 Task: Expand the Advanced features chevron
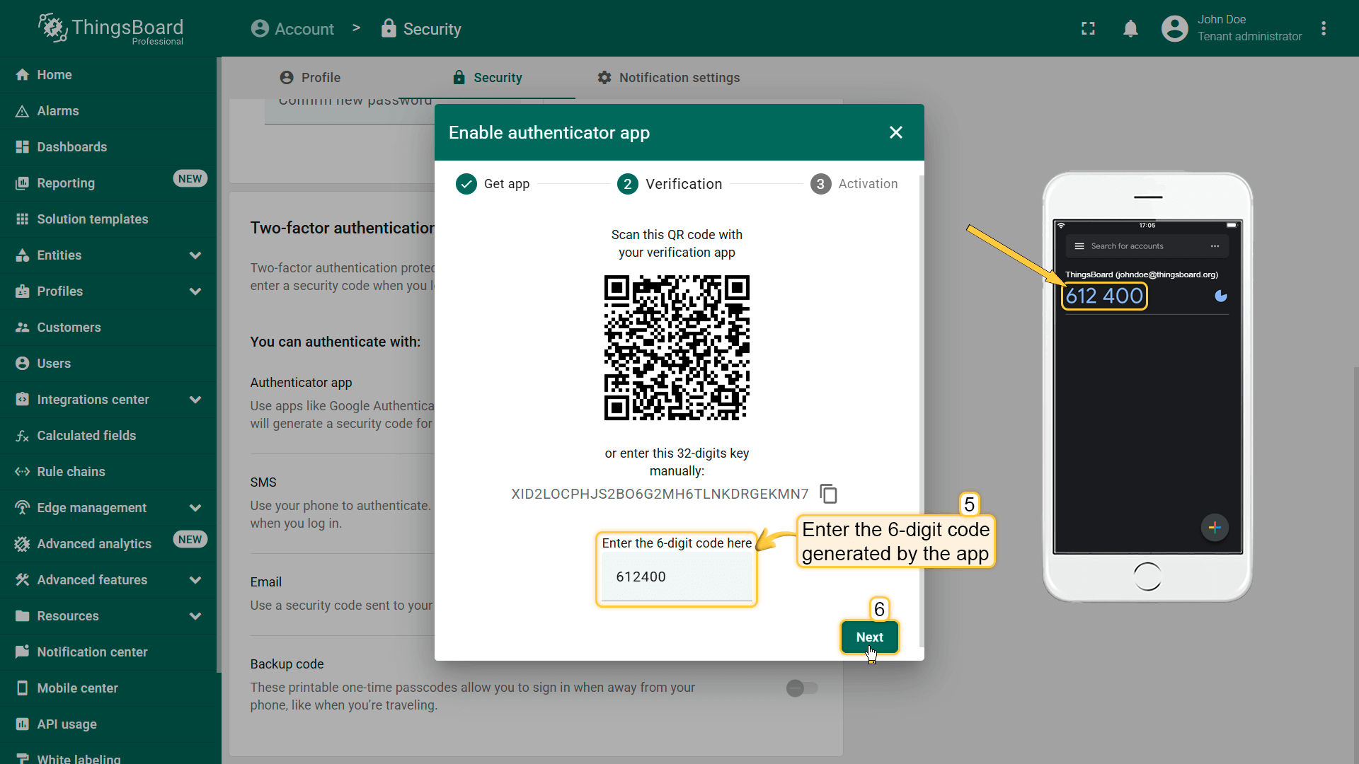pyautogui.click(x=195, y=580)
